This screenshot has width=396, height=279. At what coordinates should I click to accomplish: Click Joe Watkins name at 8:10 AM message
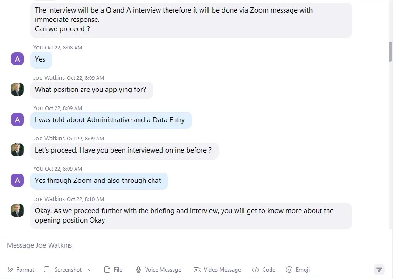point(49,199)
